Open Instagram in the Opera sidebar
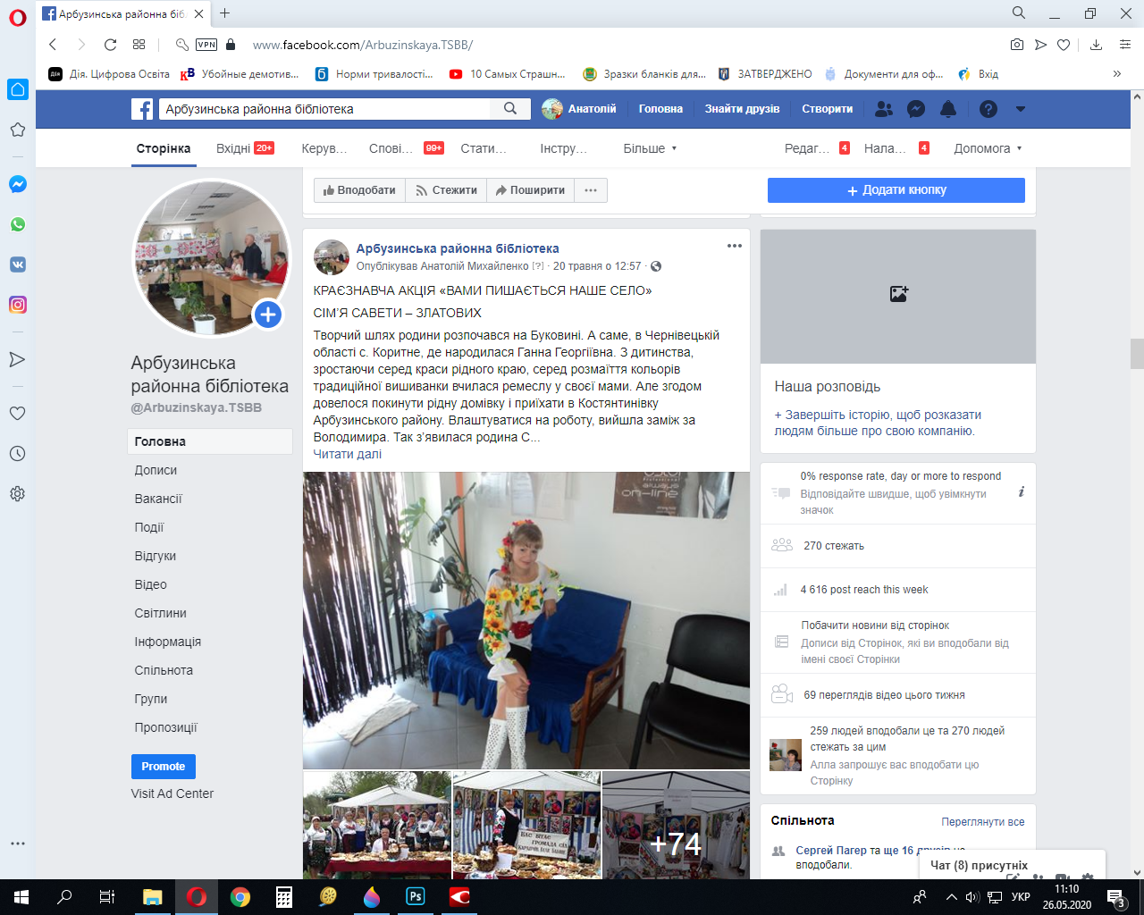This screenshot has height=915, width=1144. pyautogui.click(x=18, y=305)
